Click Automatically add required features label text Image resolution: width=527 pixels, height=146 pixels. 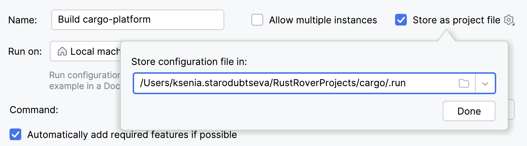(132, 135)
